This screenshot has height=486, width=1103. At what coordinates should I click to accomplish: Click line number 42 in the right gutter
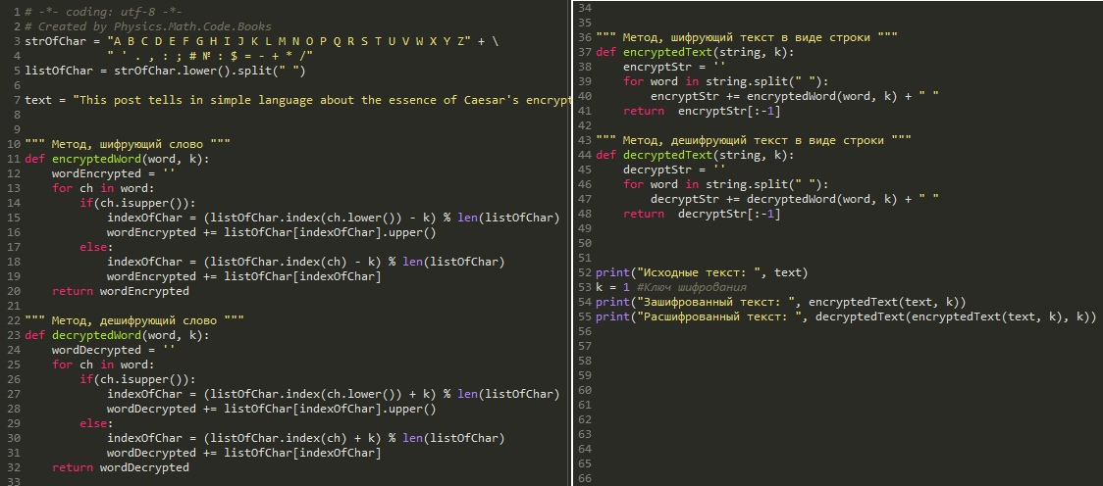[x=585, y=125]
